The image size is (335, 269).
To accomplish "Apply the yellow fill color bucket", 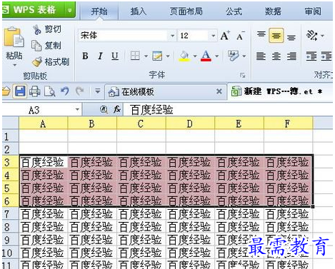I will (x=184, y=56).
